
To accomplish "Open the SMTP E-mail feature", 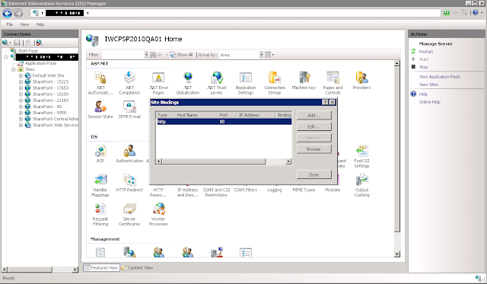I will [129, 110].
